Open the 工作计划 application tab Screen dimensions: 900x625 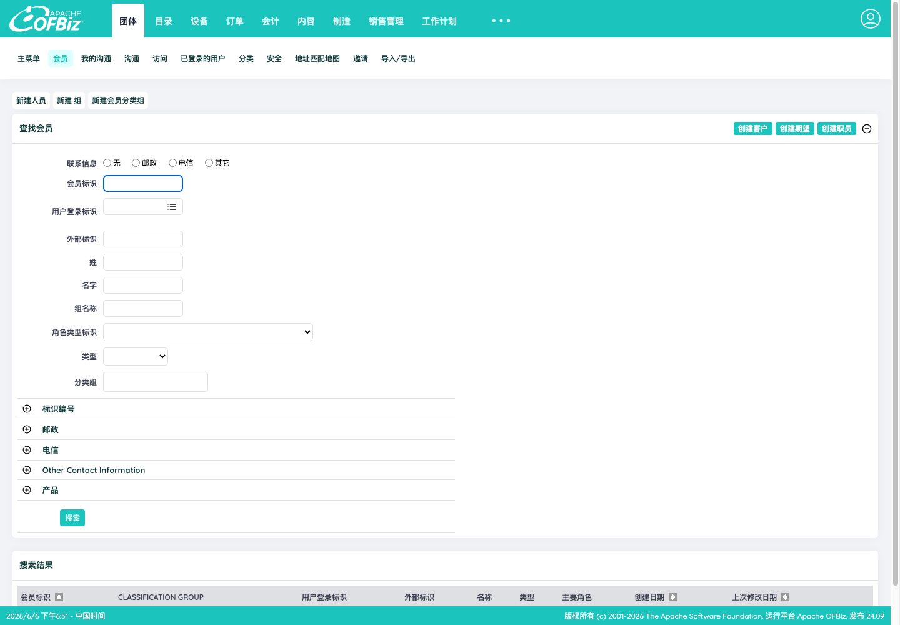click(439, 21)
